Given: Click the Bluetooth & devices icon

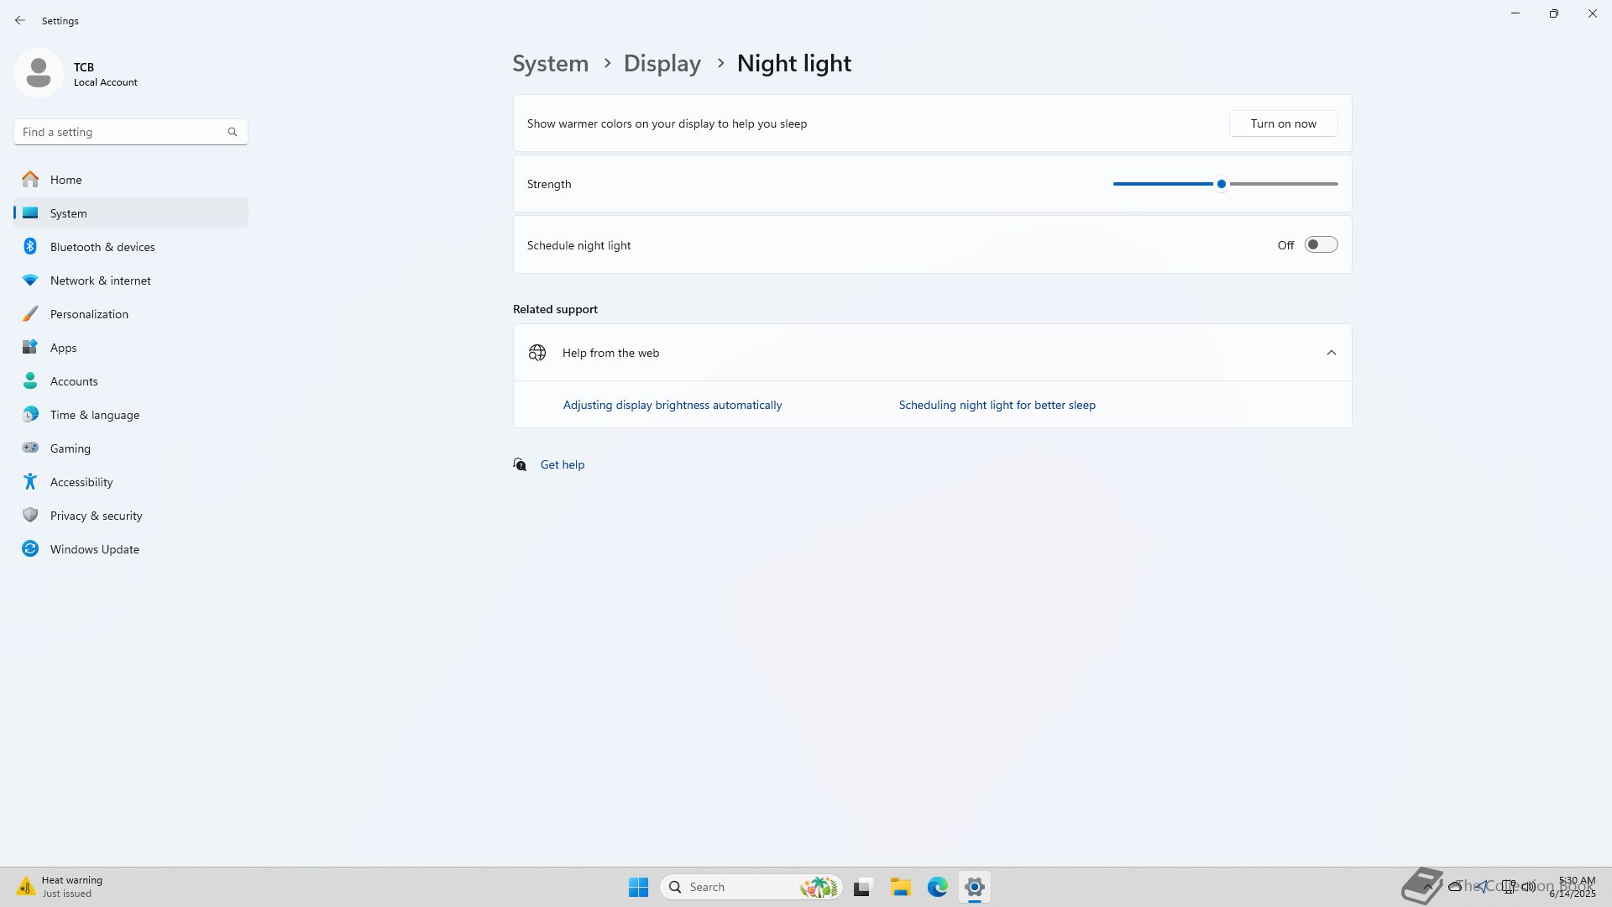Looking at the screenshot, I should click(30, 247).
